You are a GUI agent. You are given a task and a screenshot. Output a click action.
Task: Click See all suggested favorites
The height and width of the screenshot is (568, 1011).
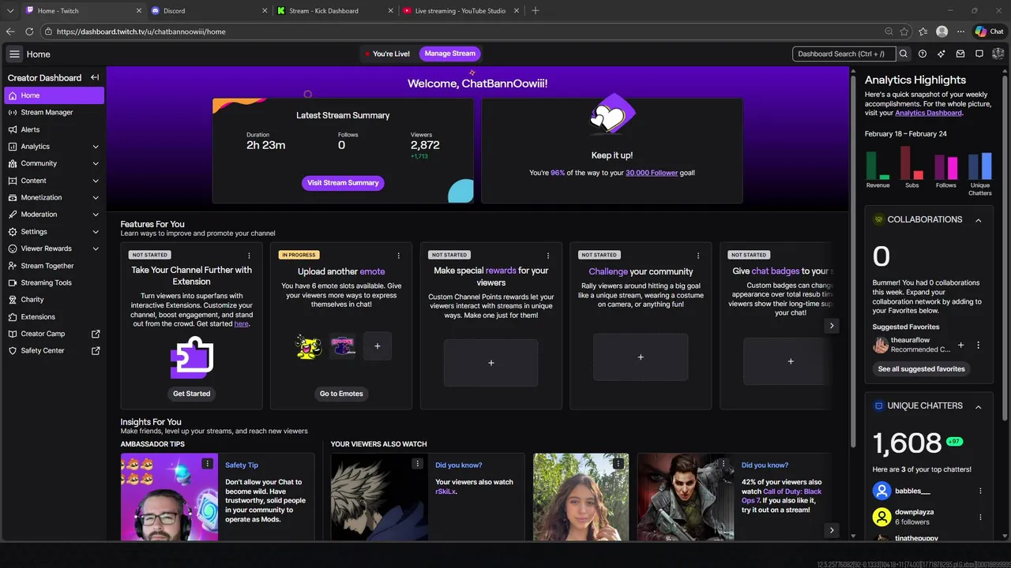click(921, 368)
